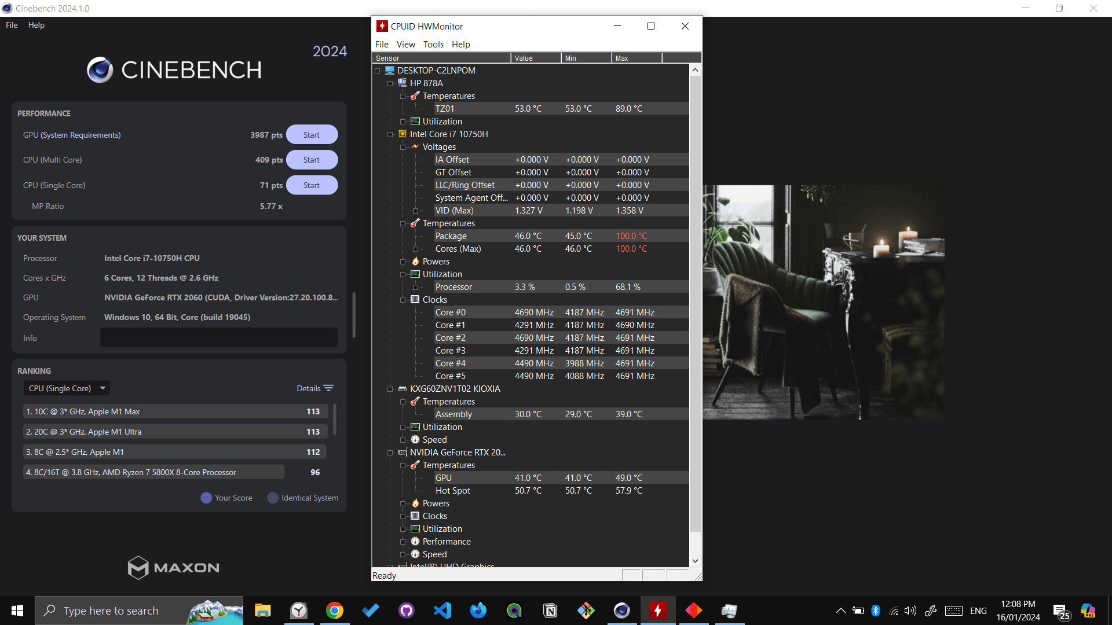Select the KIOXIA drive icon
1112x625 pixels.
(403, 388)
